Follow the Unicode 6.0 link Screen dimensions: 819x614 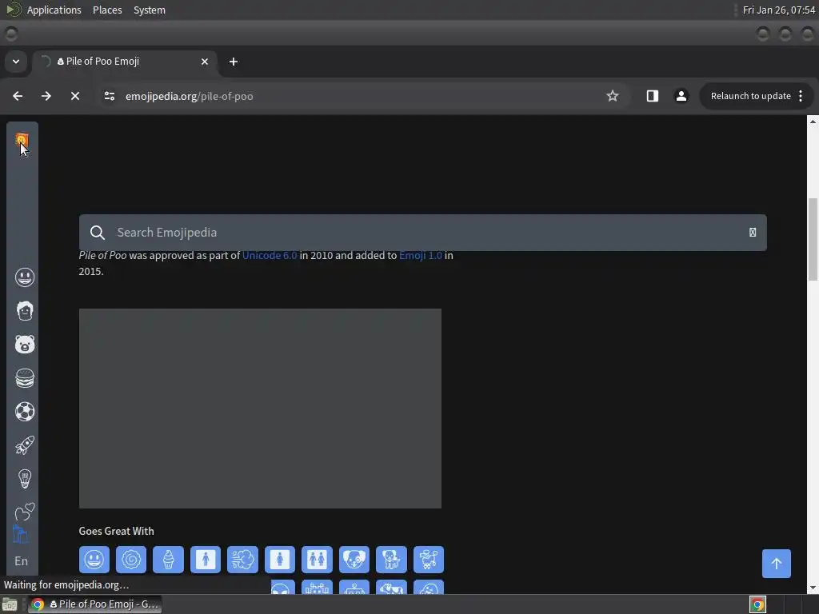click(270, 255)
